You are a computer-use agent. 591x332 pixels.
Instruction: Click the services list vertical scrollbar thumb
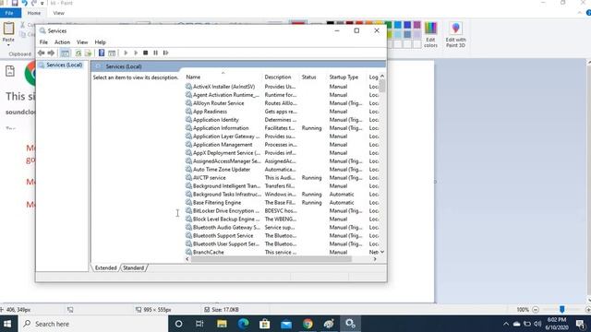pyautogui.click(x=382, y=86)
